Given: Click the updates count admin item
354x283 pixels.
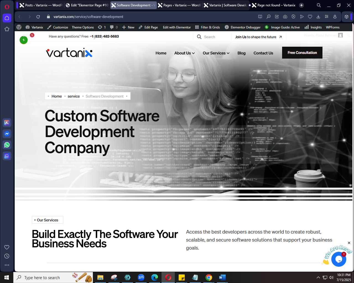Looking at the screenshot, I should tap(102, 27).
